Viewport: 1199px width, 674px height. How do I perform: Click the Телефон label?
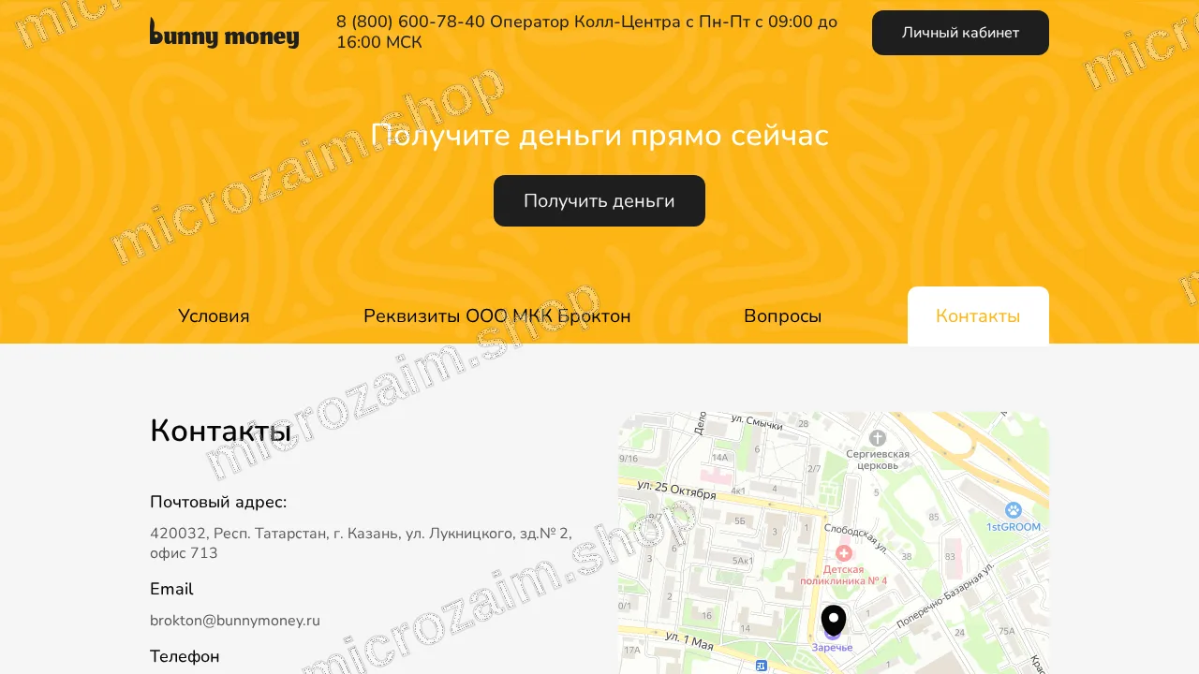[185, 656]
